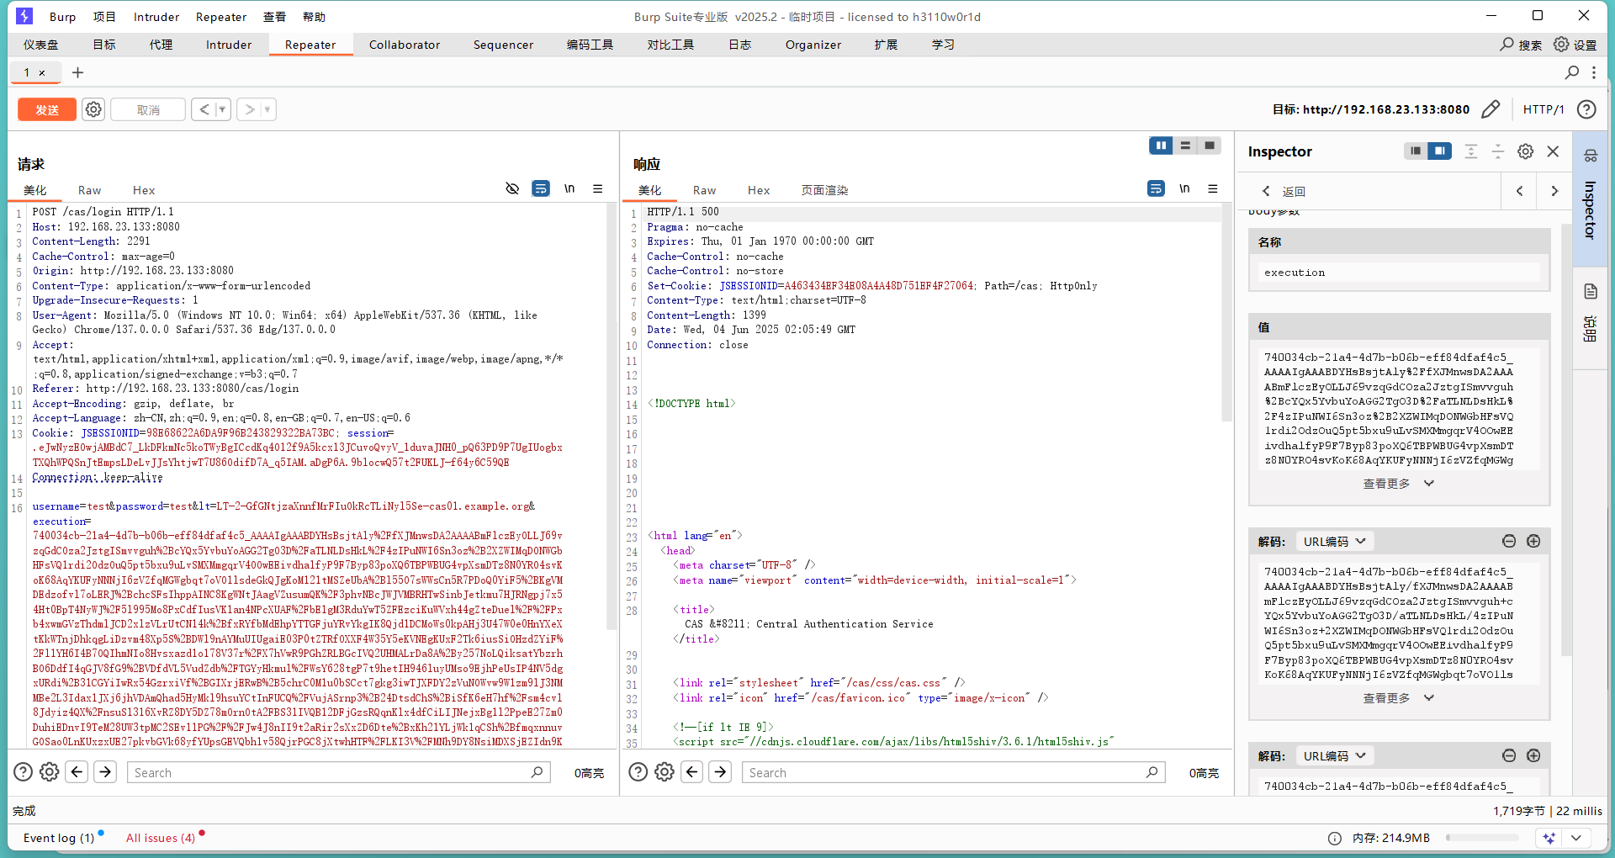Open Inspector settings gear icon
The height and width of the screenshot is (858, 1615).
coord(1525,151)
